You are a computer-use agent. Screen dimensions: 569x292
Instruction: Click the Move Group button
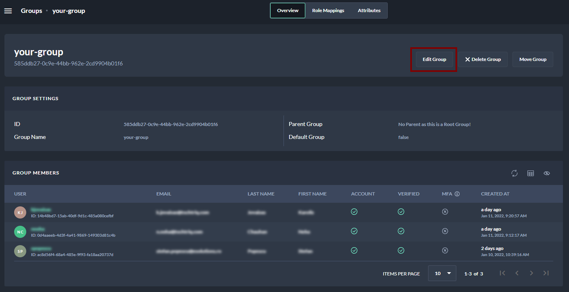coord(533,59)
